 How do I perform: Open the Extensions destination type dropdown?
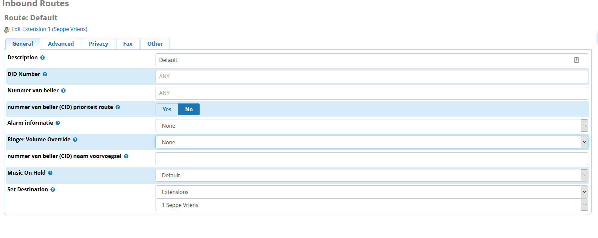point(371,192)
